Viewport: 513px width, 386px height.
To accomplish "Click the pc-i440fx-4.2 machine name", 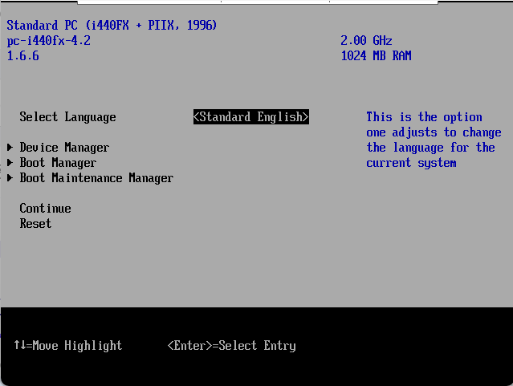I will [x=48, y=41].
